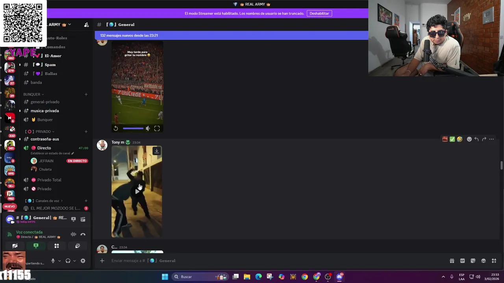
Task: Collapse the BUNQUER category
Action: tap(33, 94)
